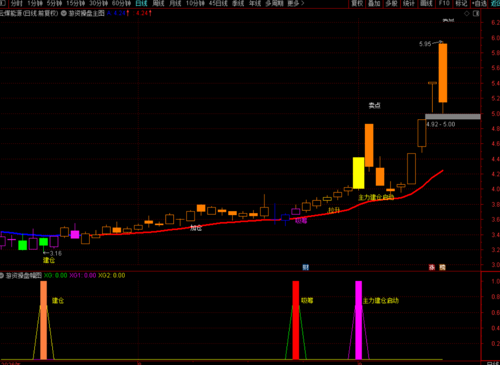Click the diamond icon above the price axis
The width and height of the screenshot is (500, 365).
point(467,13)
